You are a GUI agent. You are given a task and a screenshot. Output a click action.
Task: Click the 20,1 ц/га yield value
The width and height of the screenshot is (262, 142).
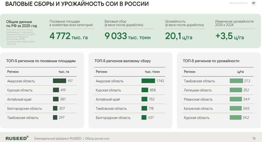pos(178,36)
